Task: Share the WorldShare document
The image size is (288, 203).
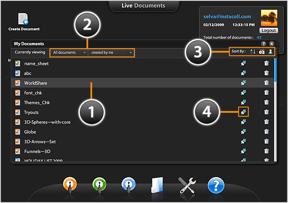Action: pyautogui.click(x=243, y=83)
